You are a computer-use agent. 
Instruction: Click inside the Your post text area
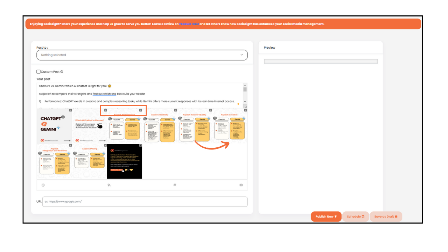pos(140,96)
